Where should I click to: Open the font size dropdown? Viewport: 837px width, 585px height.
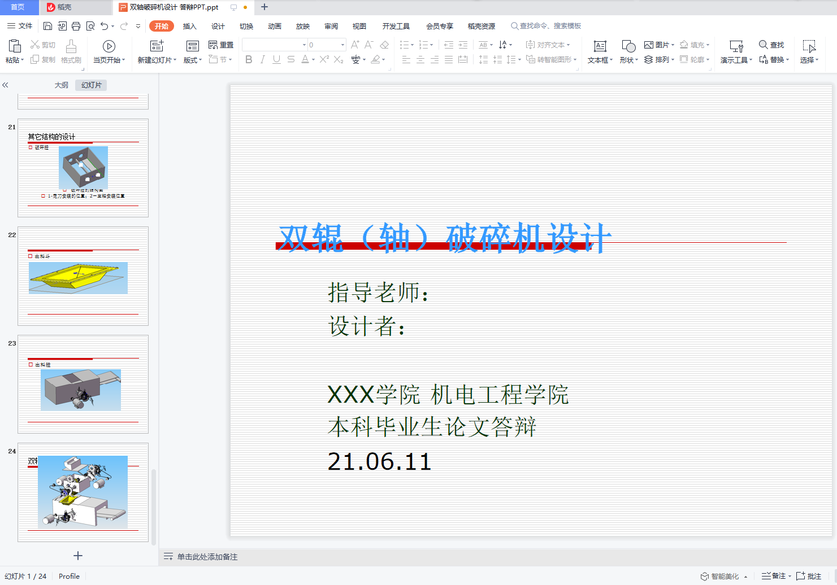(342, 45)
